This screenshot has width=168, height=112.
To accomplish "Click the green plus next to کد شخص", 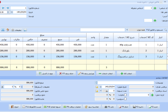I will coord(155,8).
